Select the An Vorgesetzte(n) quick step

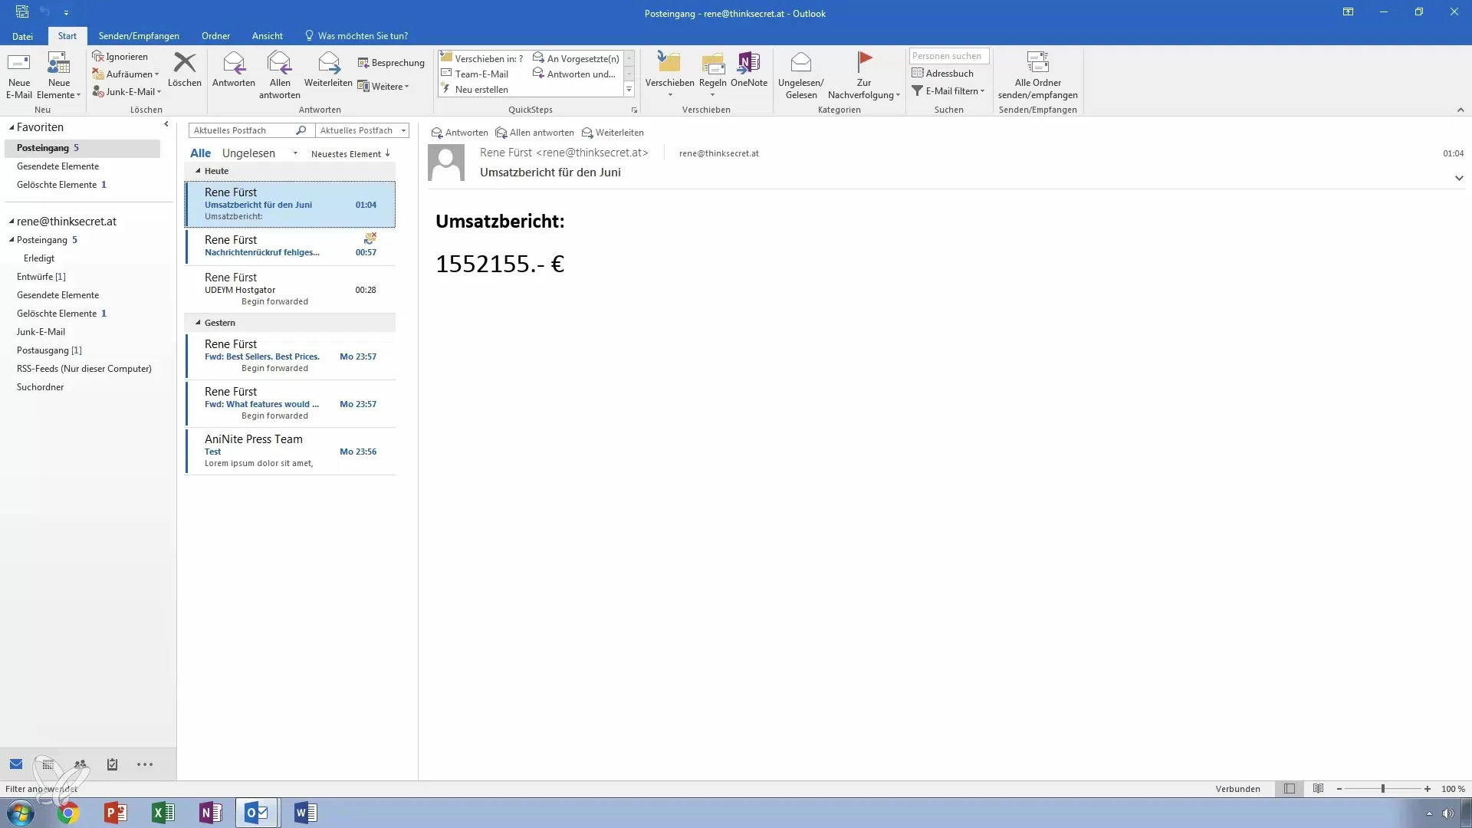point(576,58)
